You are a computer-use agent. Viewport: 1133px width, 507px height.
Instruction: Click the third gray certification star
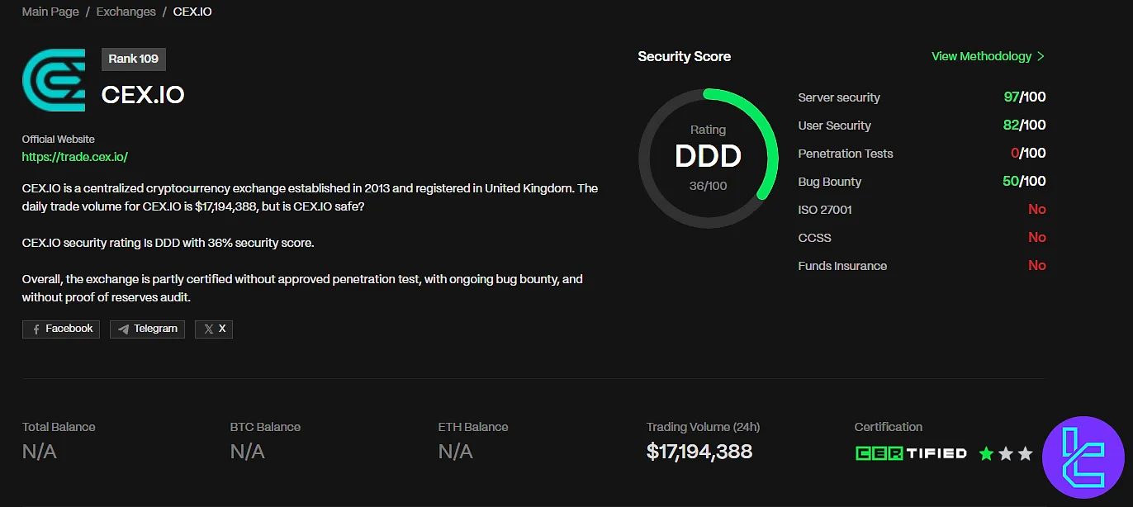click(x=1026, y=453)
